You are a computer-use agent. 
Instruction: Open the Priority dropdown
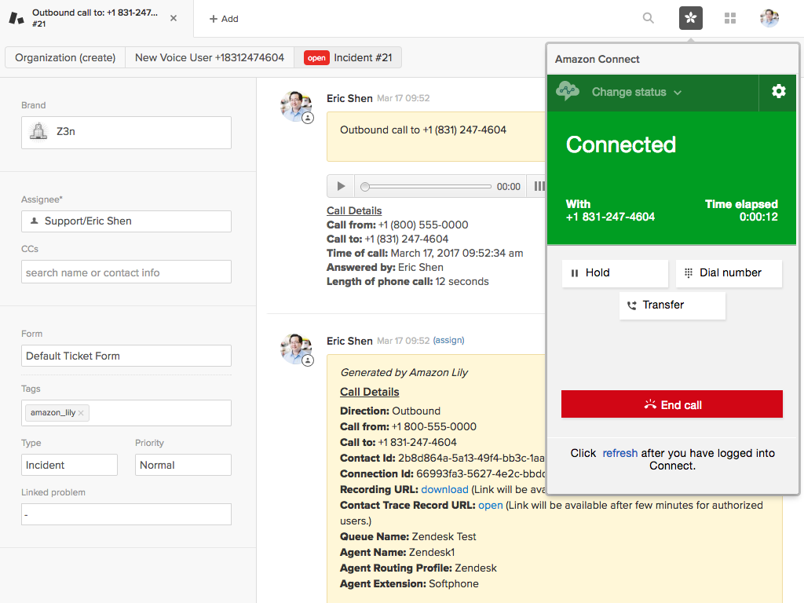click(x=183, y=465)
